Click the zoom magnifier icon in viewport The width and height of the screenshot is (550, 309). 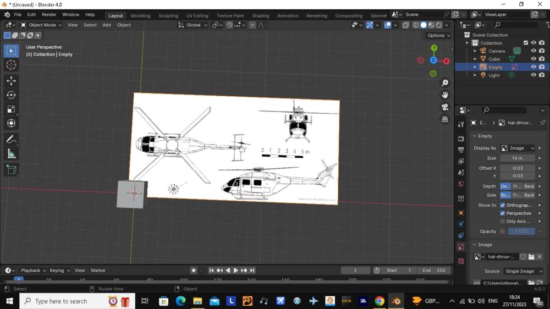(445, 83)
